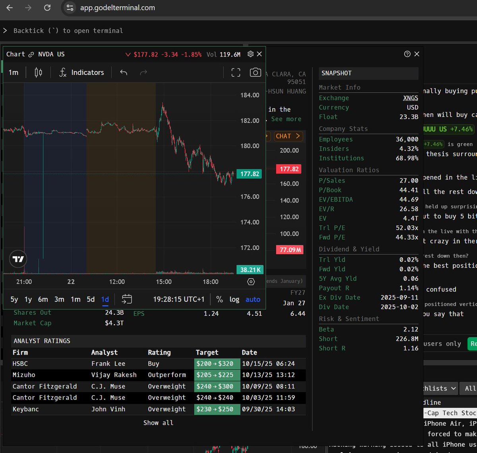
Task: Click See more link in description
Action: [286, 119]
